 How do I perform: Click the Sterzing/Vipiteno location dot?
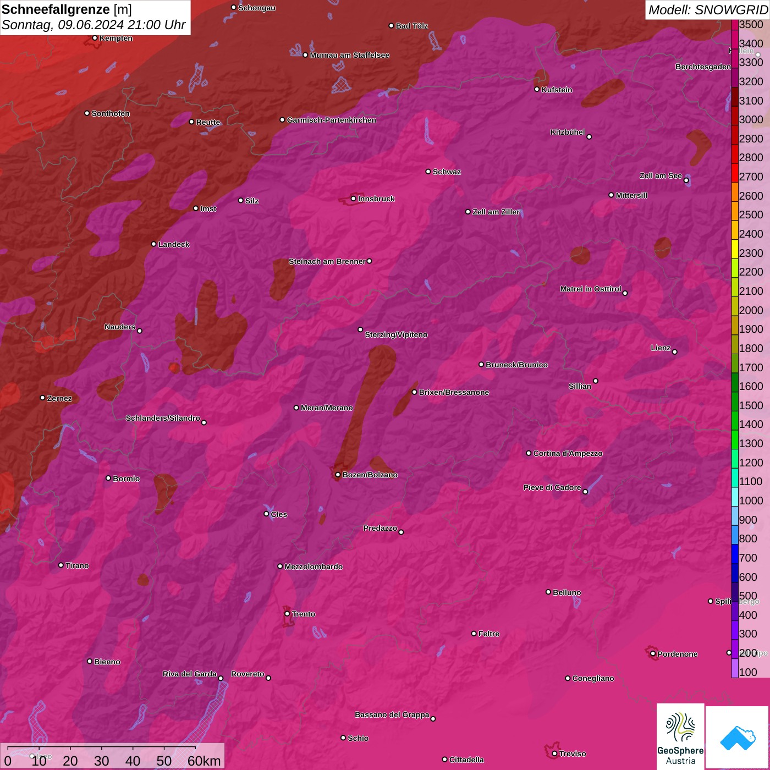pos(360,329)
